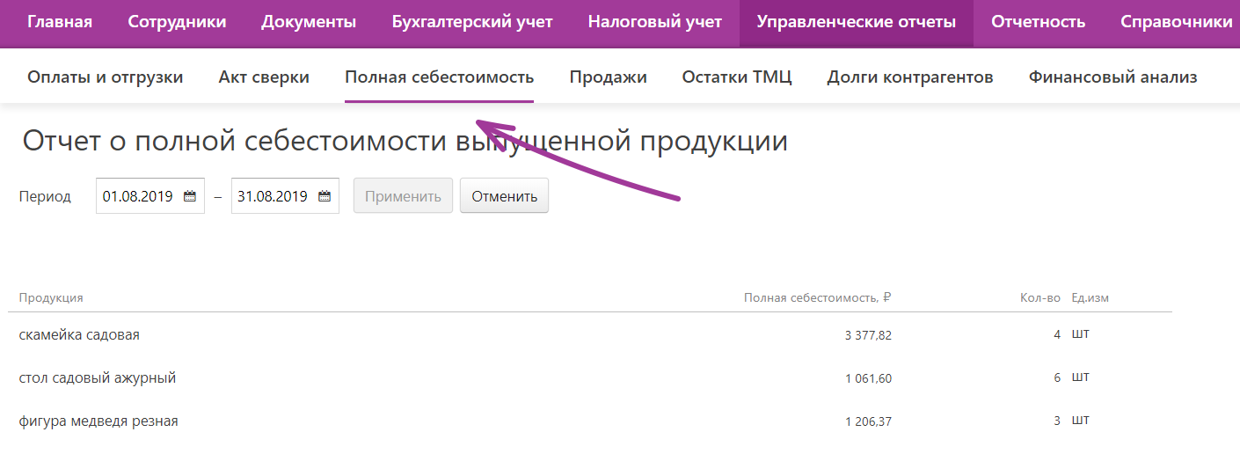Open Отчетность menu
Image resolution: width=1240 pixels, height=454 pixels.
[1039, 23]
